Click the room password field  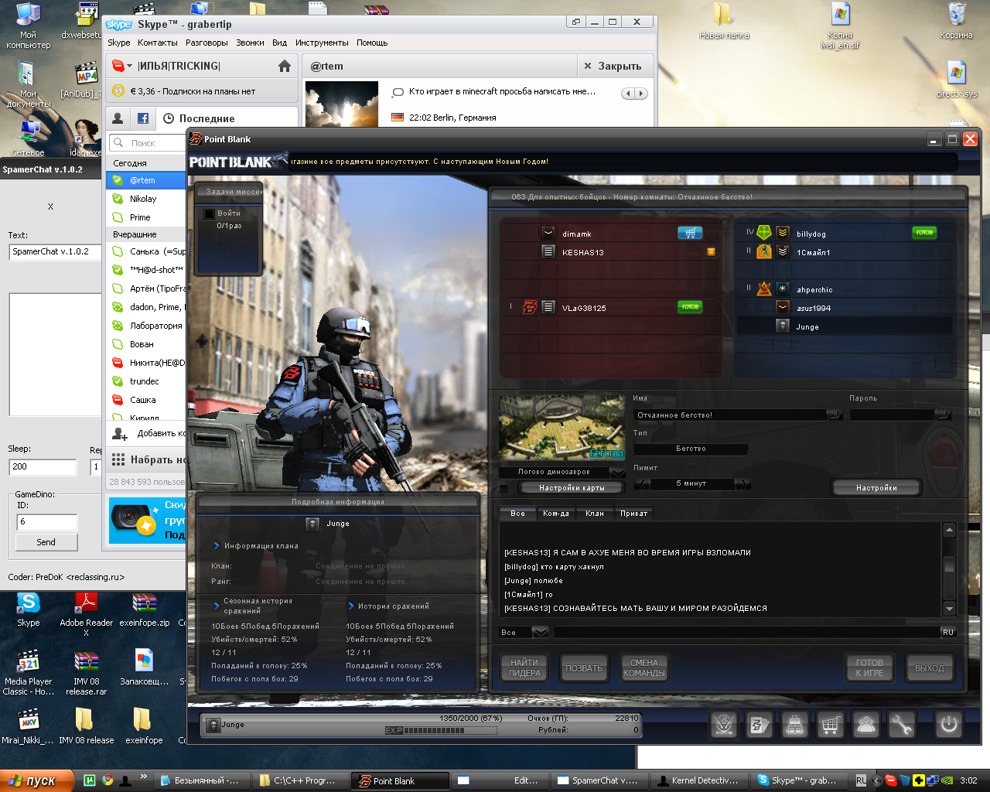coord(893,415)
